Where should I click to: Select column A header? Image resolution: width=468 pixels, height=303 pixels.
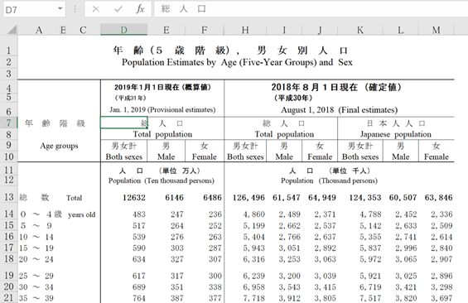point(39,30)
